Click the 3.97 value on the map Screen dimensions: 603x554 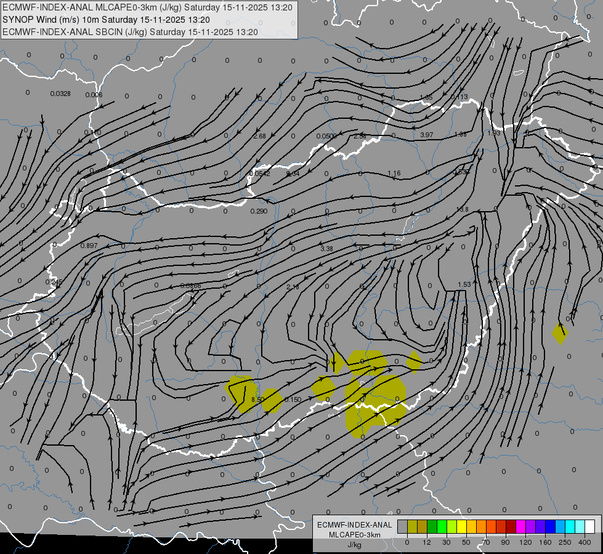tap(426, 135)
